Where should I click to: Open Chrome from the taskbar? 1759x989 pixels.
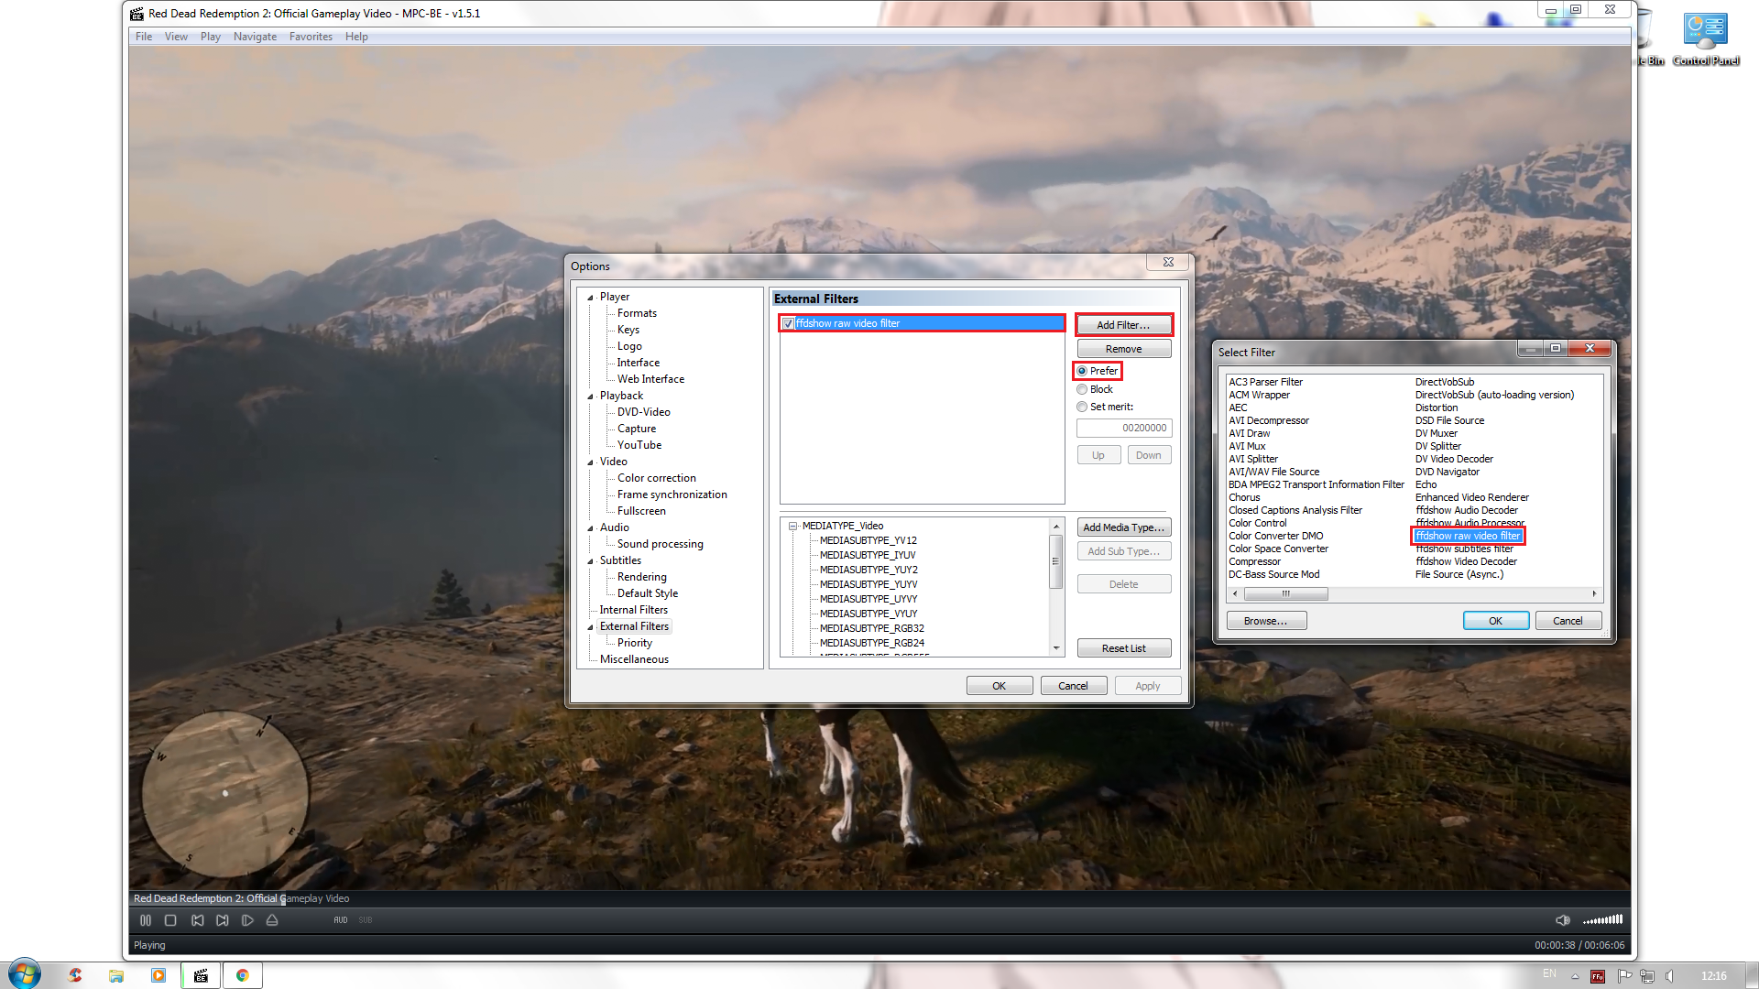click(x=243, y=975)
